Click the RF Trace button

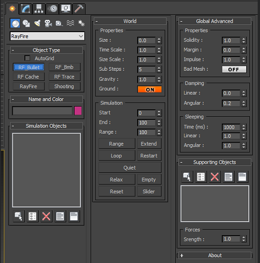(x=65, y=77)
